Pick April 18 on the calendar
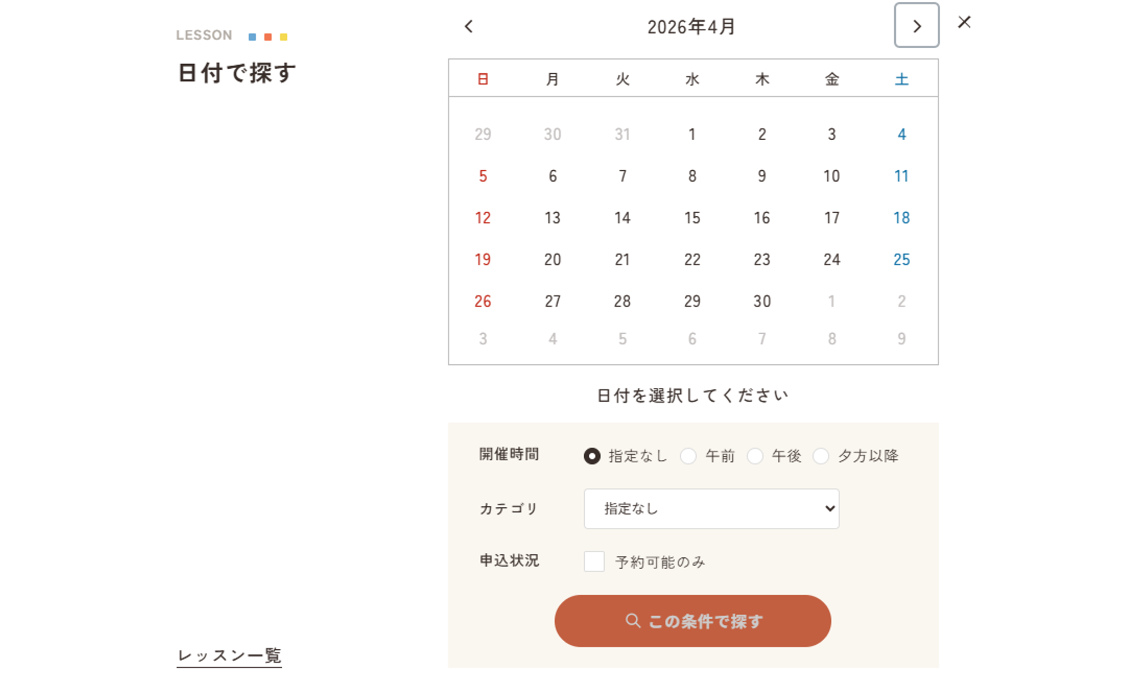 click(901, 218)
